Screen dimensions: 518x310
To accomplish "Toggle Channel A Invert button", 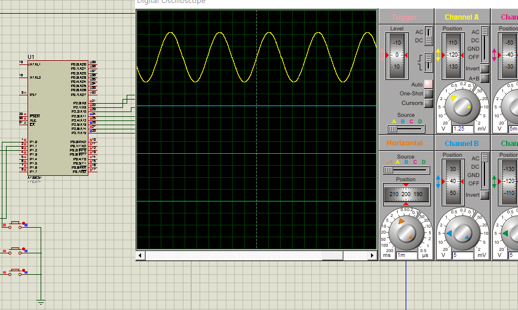I will pyautogui.click(x=485, y=69).
